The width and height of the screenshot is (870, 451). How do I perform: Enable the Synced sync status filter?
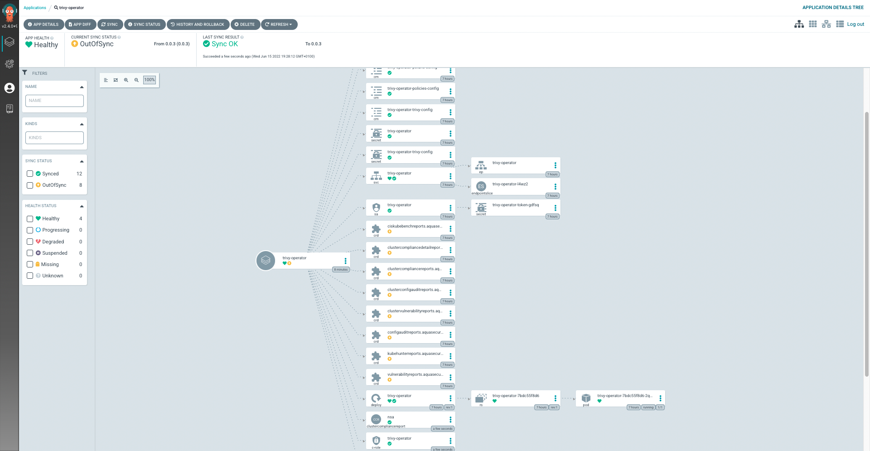pyautogui.click(x=29, y=174)
